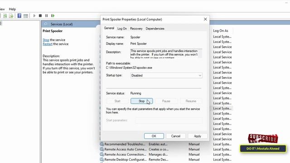Click 'Manages di...' description cell
The width and height of the screenshot is (290, 163).
tap(158, 154)
